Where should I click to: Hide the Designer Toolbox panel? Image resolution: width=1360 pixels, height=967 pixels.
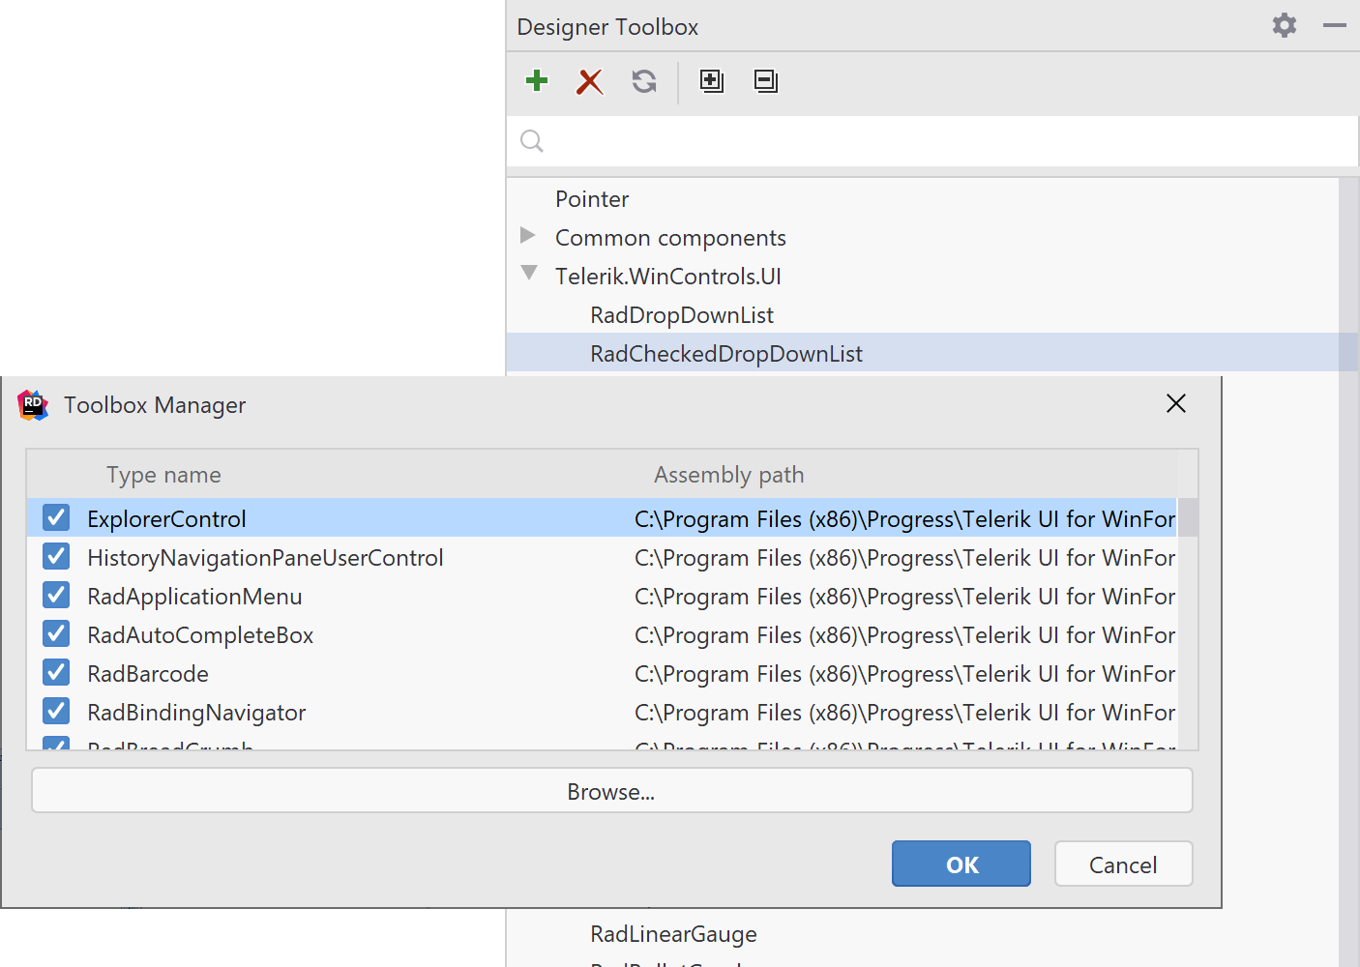(1335, 25)
